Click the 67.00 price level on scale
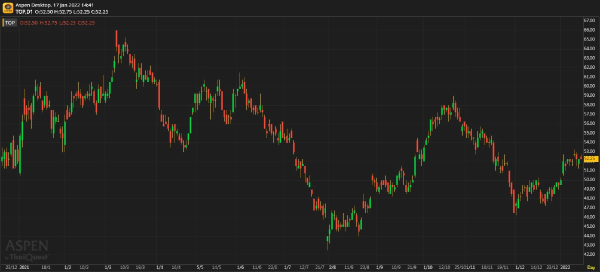The image size is (600, 272). (589, 20)
